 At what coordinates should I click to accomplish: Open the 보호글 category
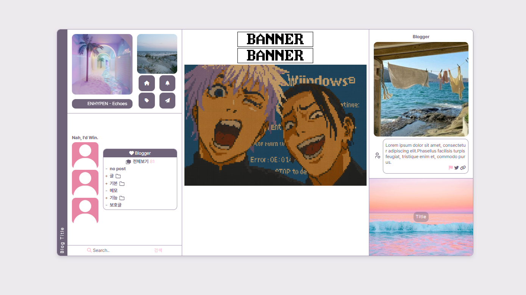[116, 205]
